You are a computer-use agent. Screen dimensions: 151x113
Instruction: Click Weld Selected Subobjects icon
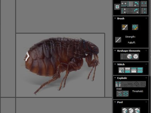tap(126, 94)
